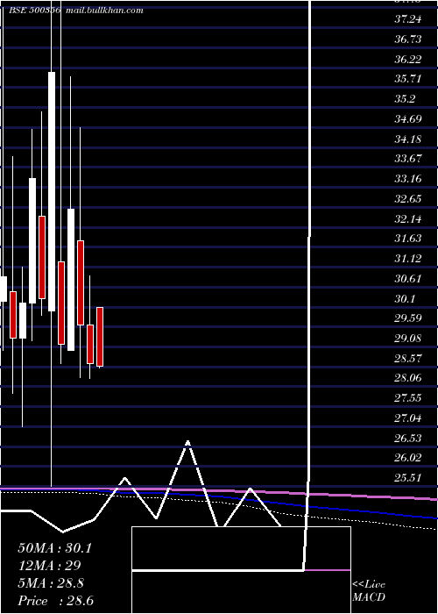This screenshot has height=614, width=438.
Task: Click the 28.06 price axis label
Action: click(408, 378)
